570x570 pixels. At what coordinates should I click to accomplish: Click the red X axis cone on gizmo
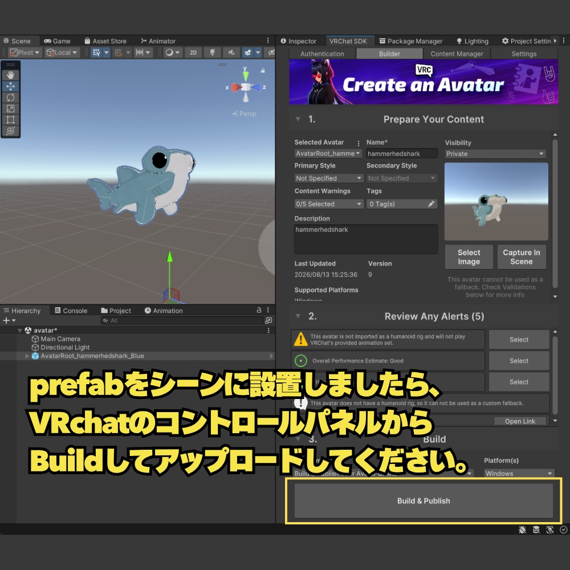tap(235, 87)
